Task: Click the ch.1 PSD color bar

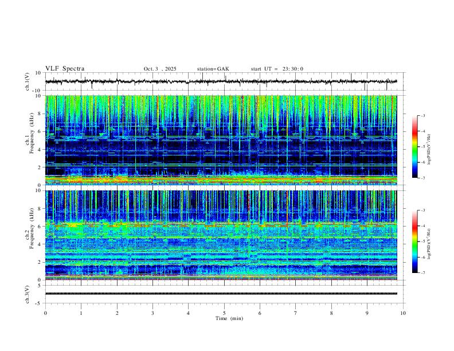Action: pyautogui.click(x=414, y=147)
